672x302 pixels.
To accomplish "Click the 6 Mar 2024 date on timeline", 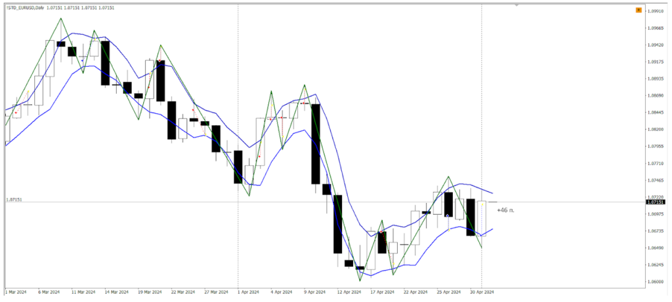I will pos(49,292).
